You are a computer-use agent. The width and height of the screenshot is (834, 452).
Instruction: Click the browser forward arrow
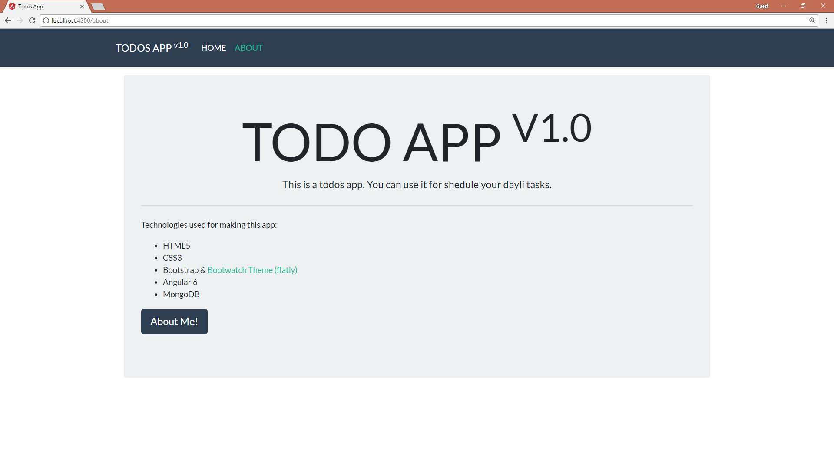(20, 20)
